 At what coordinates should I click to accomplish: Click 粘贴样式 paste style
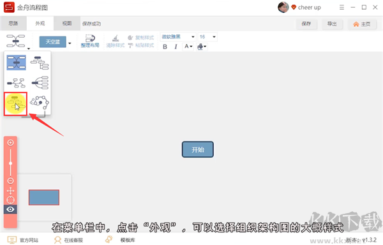(x=141, y=45)
